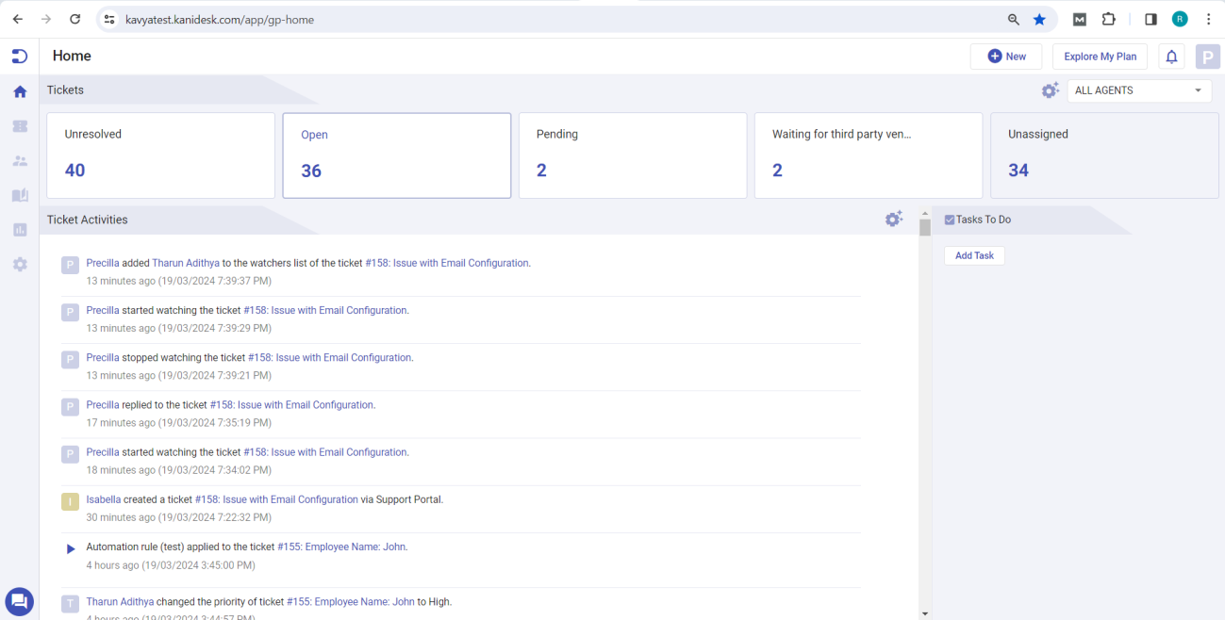The height and width of the screenshot is (620, 1225).
Task: Open the Contacts/Agents sidebar icon
Action: coord(19,160)
